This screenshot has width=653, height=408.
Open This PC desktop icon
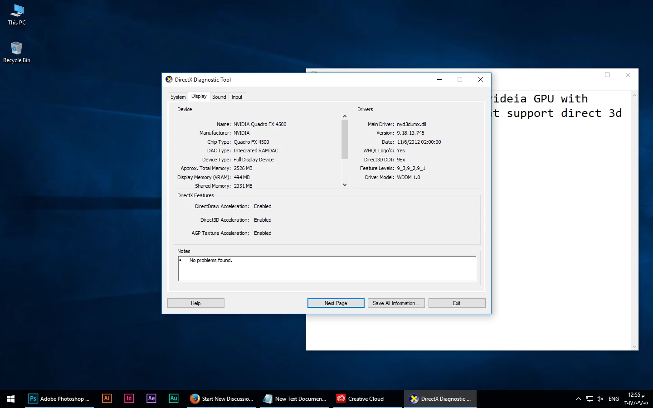tap(17, 15)
